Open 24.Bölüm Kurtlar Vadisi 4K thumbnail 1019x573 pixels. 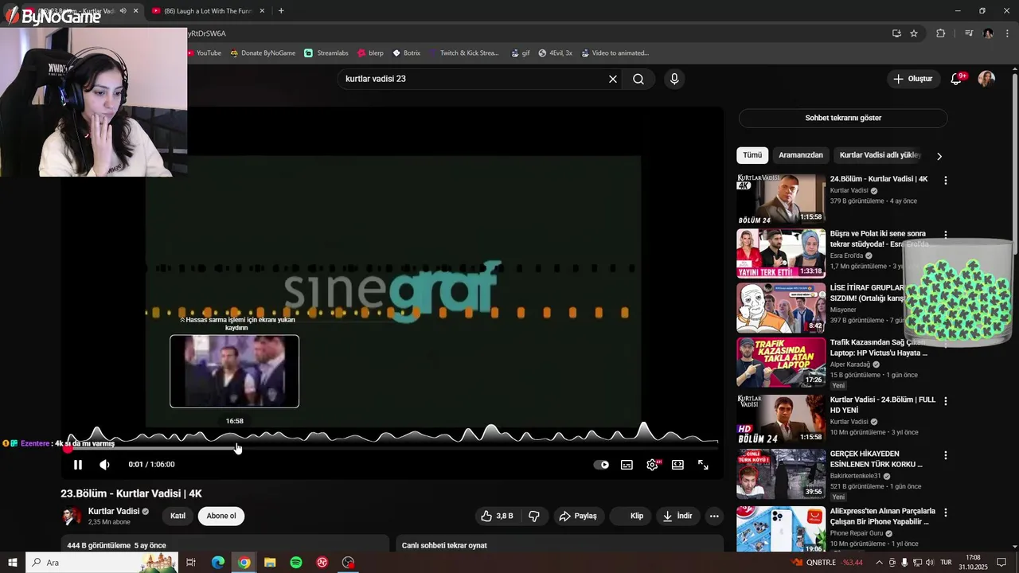tap(781, 199)
